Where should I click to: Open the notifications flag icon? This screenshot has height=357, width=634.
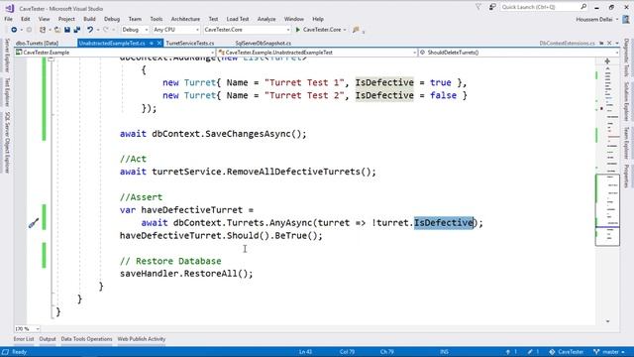(x=478, y=7)
